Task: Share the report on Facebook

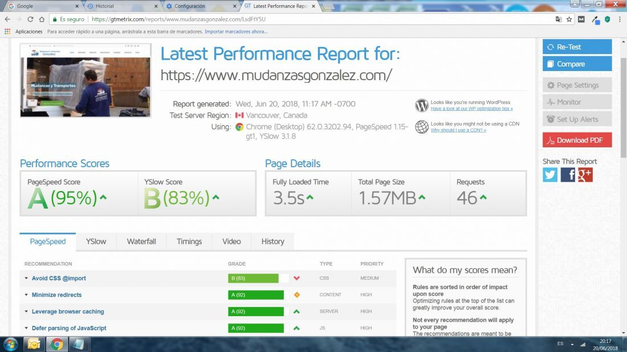Action: [x=567, y=175]
